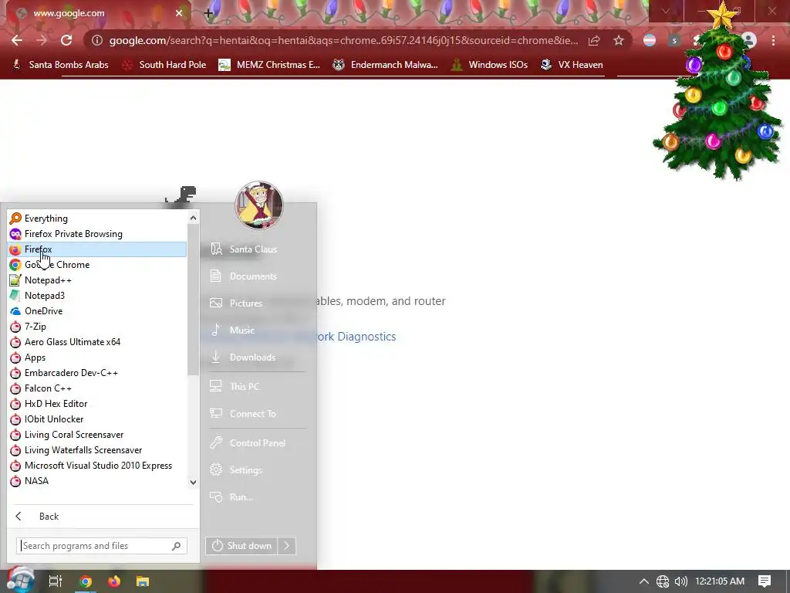Open the volume control in the tray
The height and width of the screenshot is (593, 790).
click(x=680, y=581)
